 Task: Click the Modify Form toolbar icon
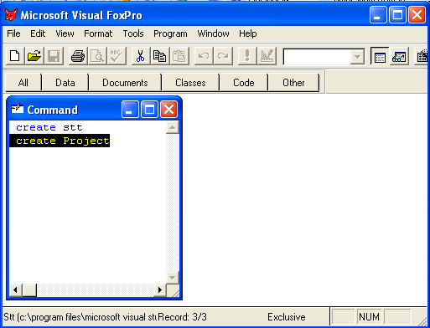tap(267, 56)
